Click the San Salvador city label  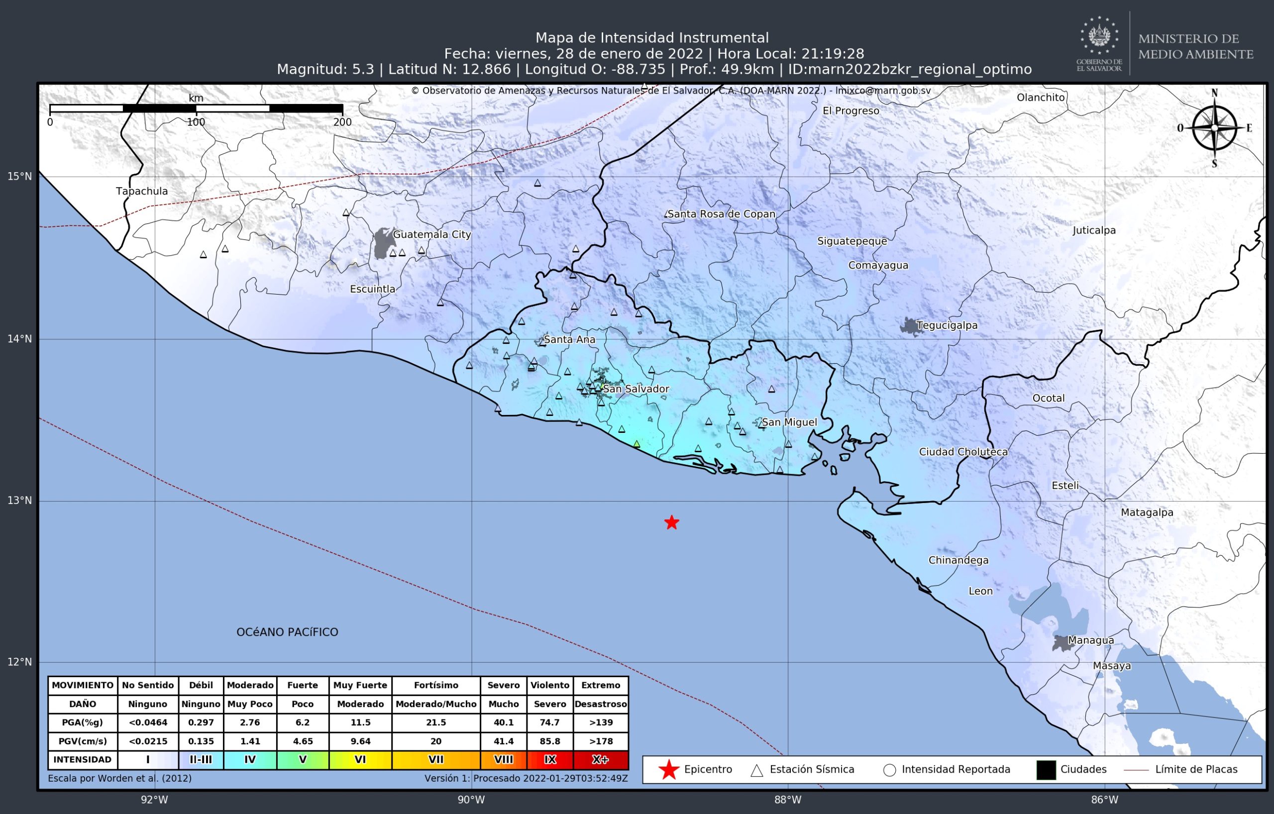pyautogui.click(x=637, y=389)
